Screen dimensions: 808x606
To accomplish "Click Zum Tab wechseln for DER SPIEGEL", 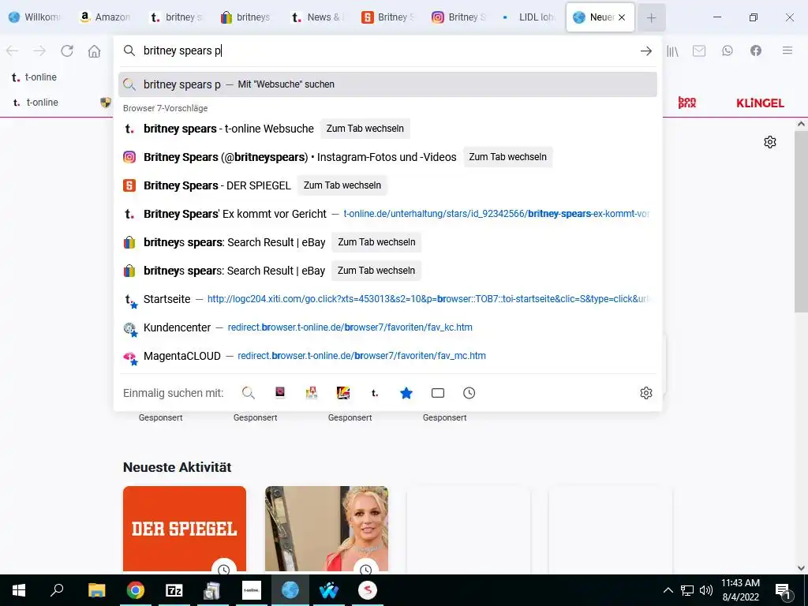I will coord(342,185).
